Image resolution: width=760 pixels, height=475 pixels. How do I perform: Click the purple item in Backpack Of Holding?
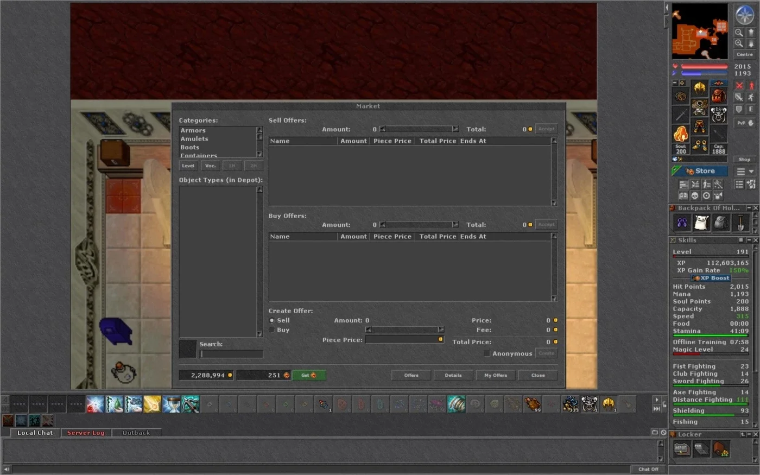click(x=682, y=223)
